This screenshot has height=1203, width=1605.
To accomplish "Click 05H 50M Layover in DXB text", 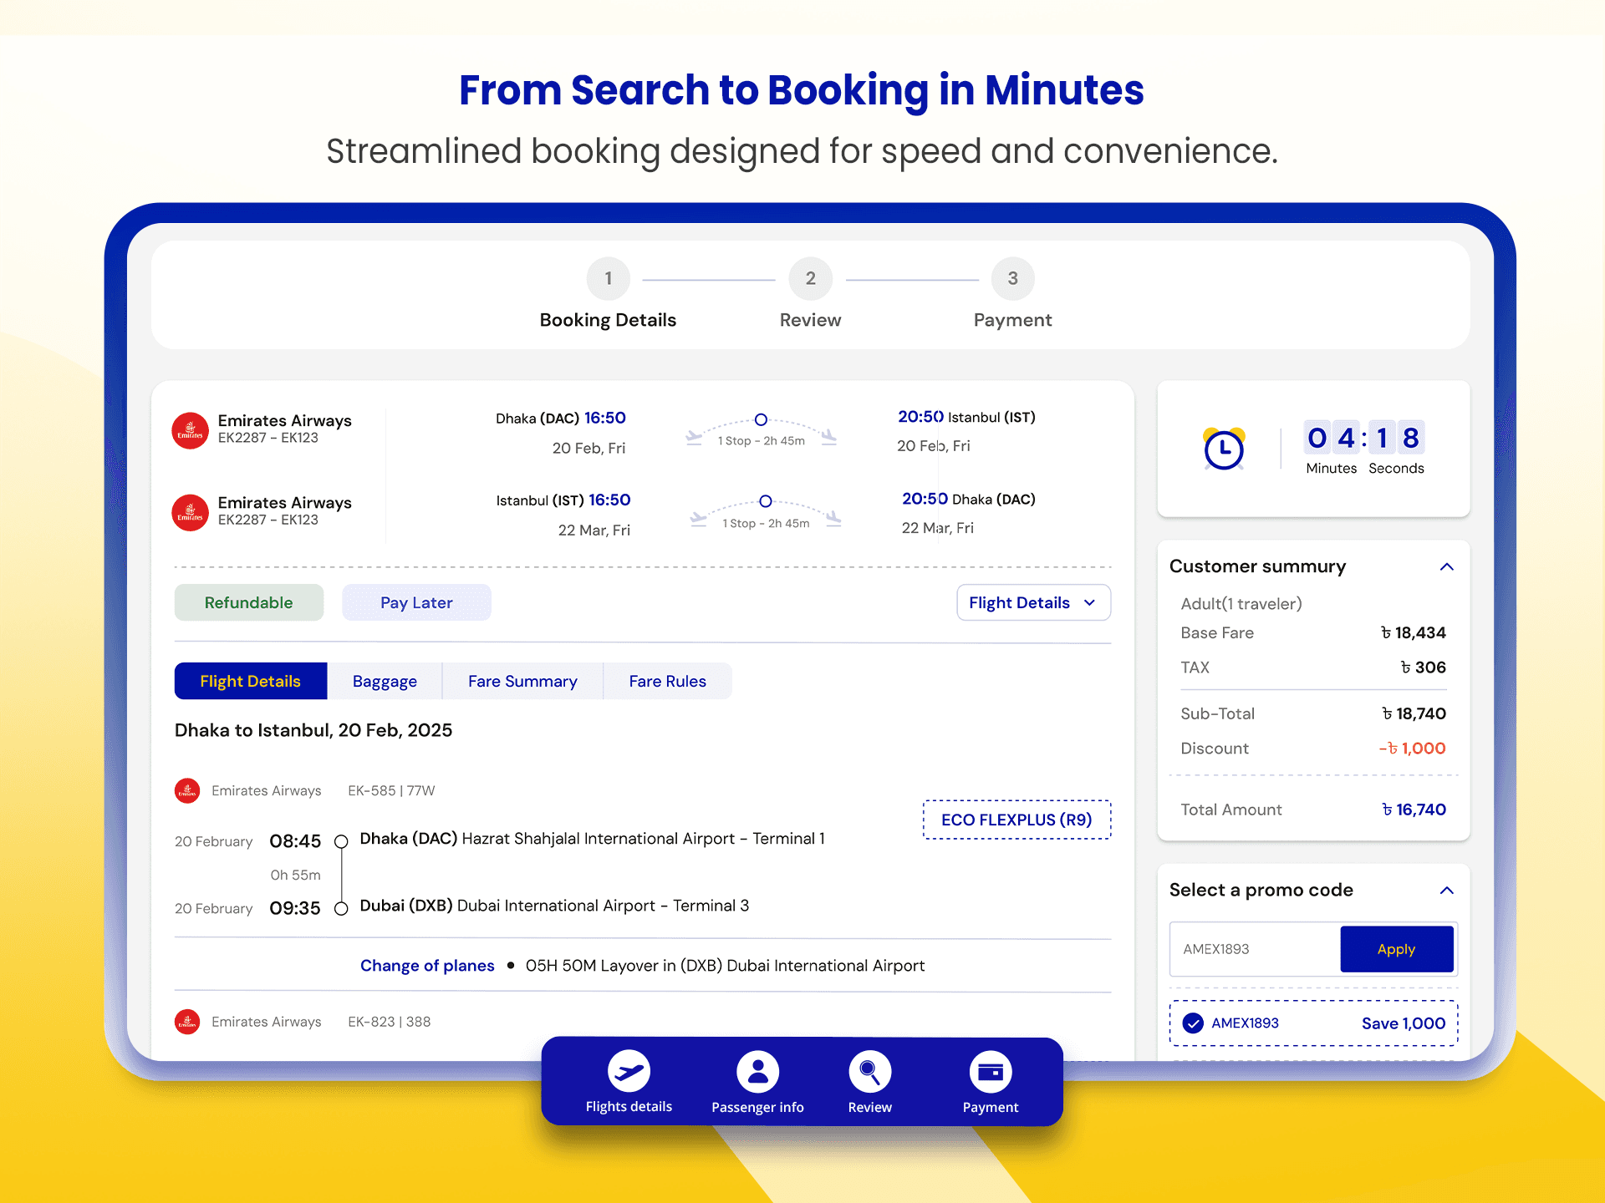I will point(725,966).
